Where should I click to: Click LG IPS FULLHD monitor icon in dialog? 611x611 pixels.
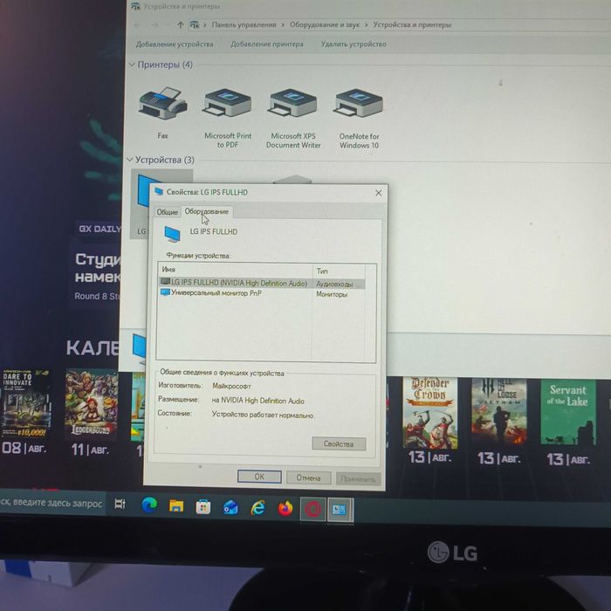tap(172, 234)
